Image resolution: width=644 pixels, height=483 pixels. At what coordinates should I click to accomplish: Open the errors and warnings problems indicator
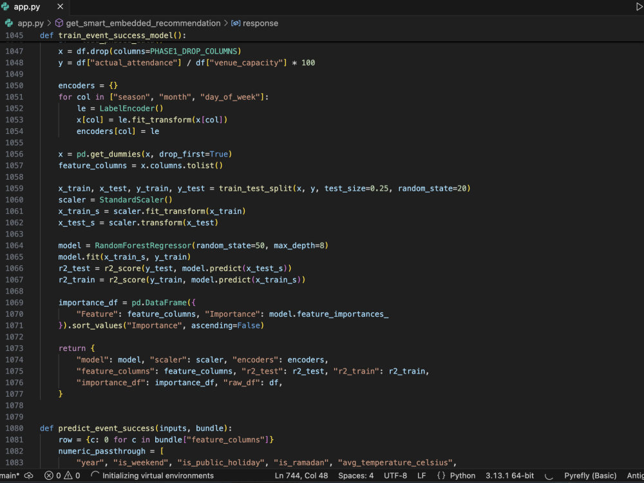62,476
